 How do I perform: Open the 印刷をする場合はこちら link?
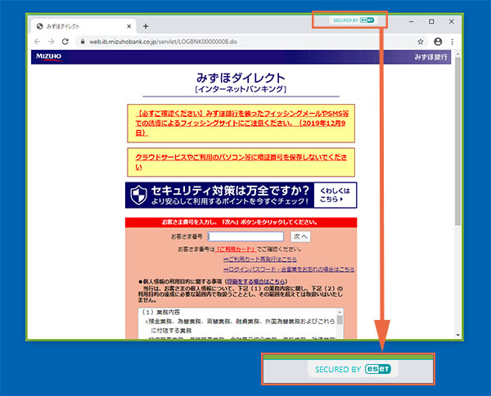click(256, 281)
